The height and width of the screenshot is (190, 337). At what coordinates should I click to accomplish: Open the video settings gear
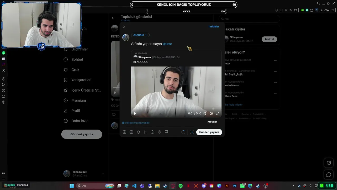pyautogui.click(x=211, y=113)
